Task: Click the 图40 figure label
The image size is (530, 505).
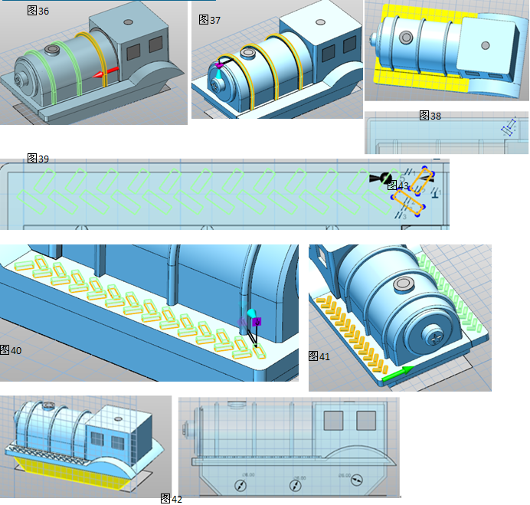Action: (x=11, y=350)
